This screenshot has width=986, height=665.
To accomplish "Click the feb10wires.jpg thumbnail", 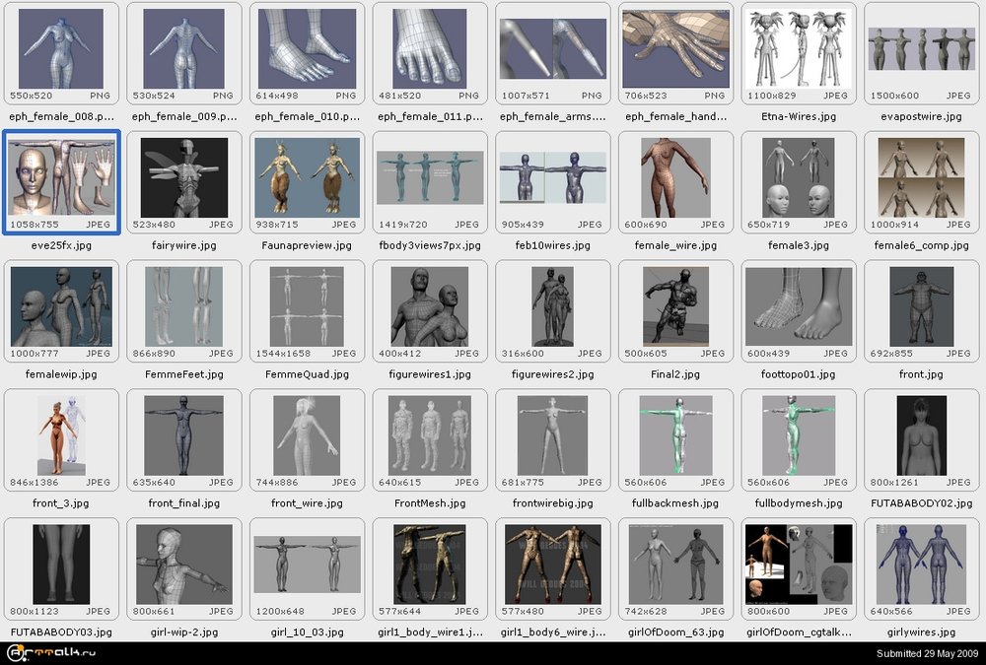I will coord(552,177).
